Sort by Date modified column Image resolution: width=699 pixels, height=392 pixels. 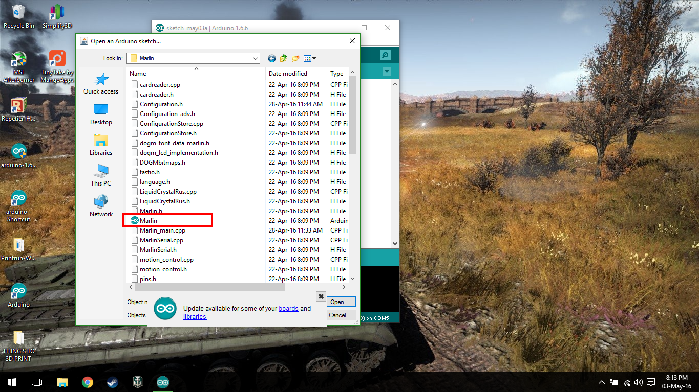click(296, 74)
